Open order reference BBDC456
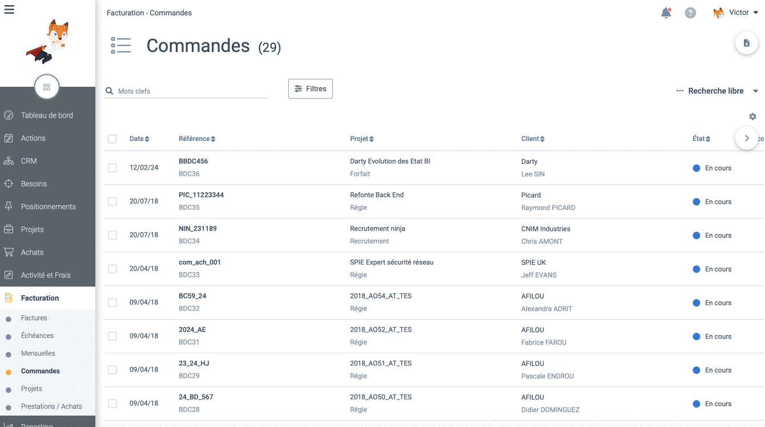The height and width of the screenshot is (427, 765). [x=194, y=162]
